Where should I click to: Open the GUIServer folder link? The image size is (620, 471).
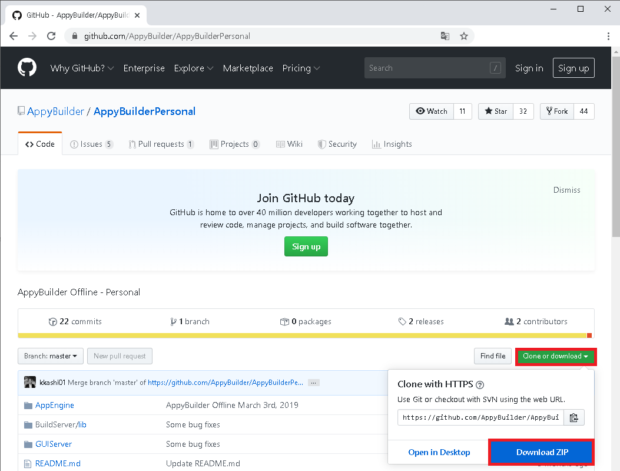54,444
